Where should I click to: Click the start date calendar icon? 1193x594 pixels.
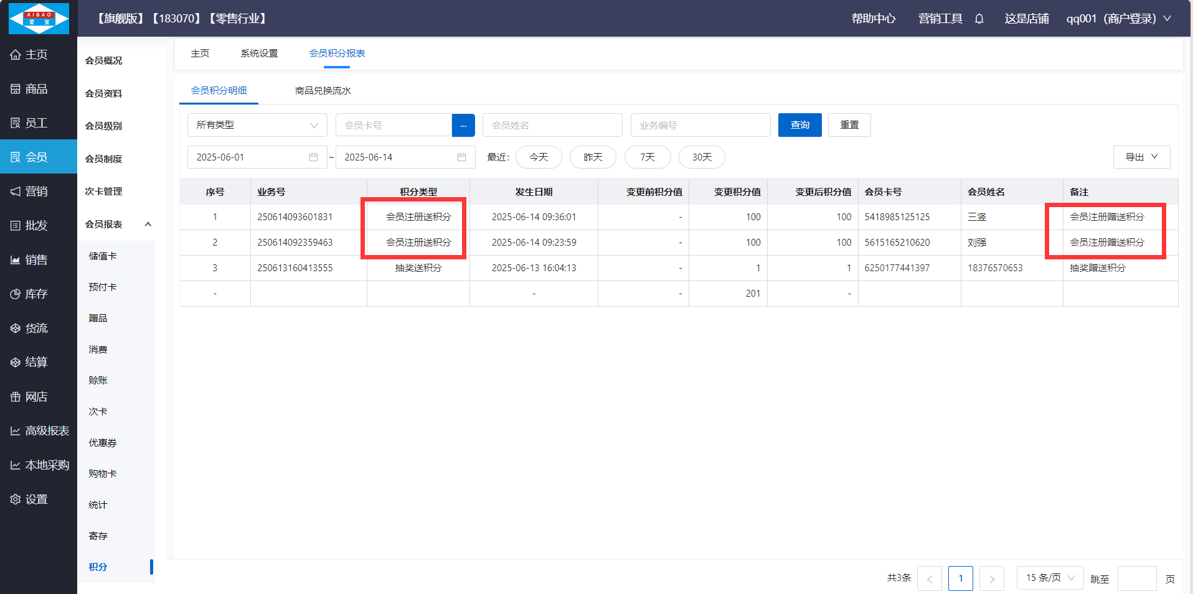pos(313,157)
